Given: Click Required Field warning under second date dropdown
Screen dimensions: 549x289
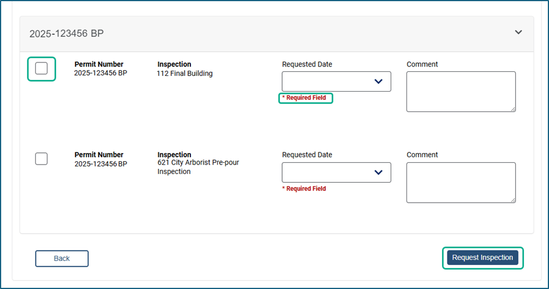Looking at the screenshot, I should click(x=305, y=189).
